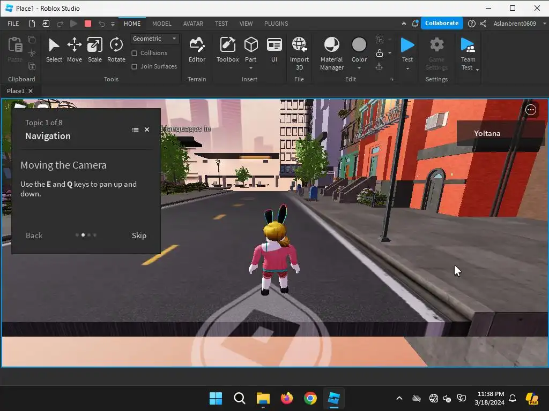Click the Color swatch circle

[359, 44]
